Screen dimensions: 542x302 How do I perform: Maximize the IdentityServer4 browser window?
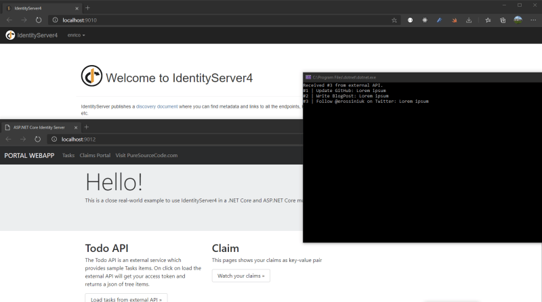(520, 5)
